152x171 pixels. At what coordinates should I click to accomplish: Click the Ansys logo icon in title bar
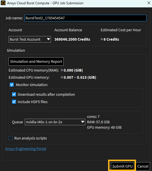pos(3,3)
